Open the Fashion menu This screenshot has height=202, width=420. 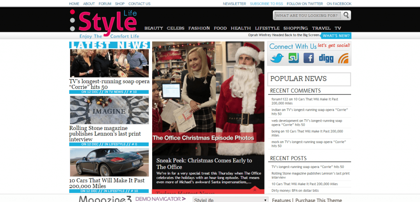click(x=199, y=28)
